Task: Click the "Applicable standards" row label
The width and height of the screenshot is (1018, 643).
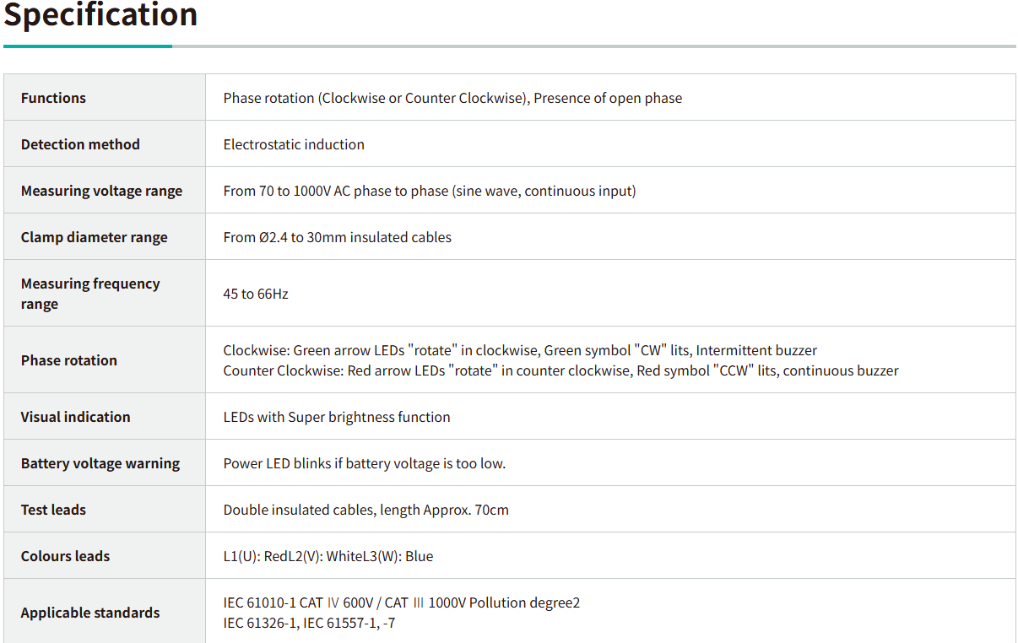Action: (89, 613)
